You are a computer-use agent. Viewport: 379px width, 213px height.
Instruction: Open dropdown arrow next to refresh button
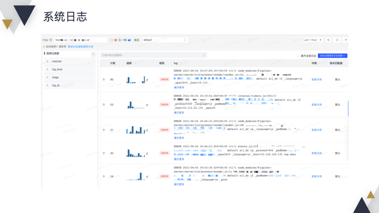(346, 40)
